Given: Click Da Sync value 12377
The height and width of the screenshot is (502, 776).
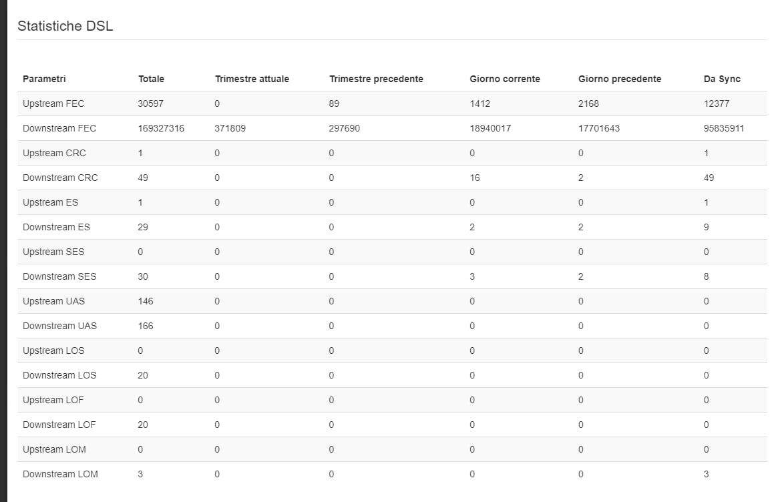Looking at the screenshot, I should tap(717, 103).
